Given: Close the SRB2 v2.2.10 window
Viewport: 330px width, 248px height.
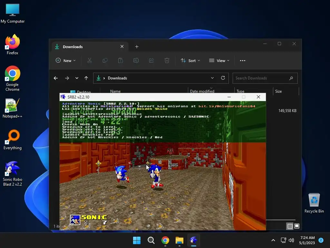Looking at the screenshot, I should point(258,97).
